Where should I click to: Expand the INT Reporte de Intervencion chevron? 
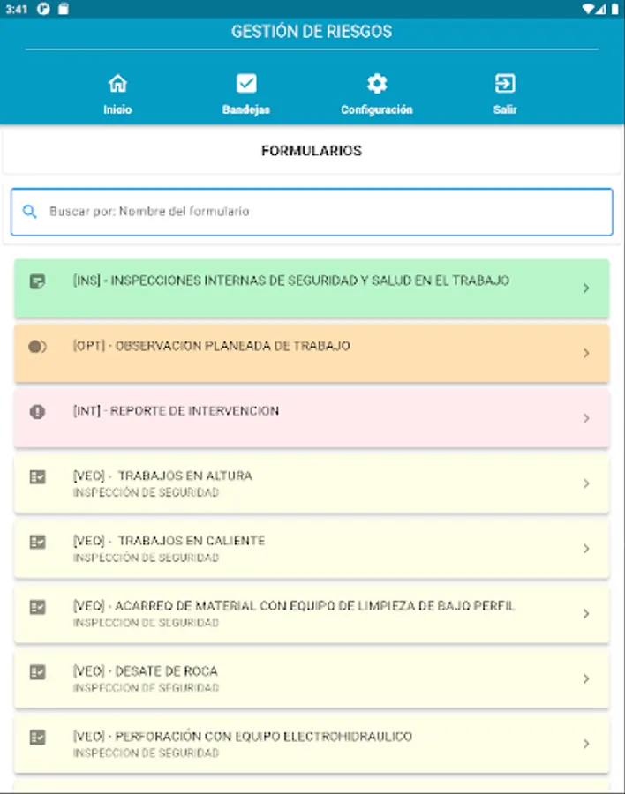pos(586,418)
